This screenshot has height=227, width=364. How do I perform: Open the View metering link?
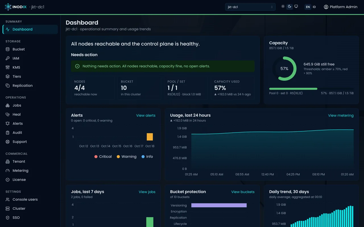coord(341,115)
